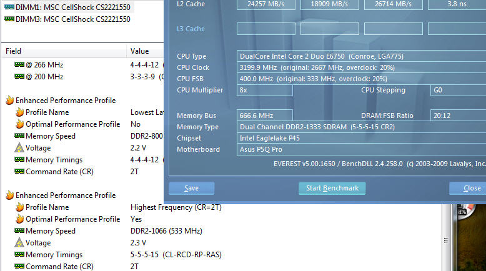This screenshot has width=486, height=271.
Task: Save the benchmark results
Action: point(192,188)
